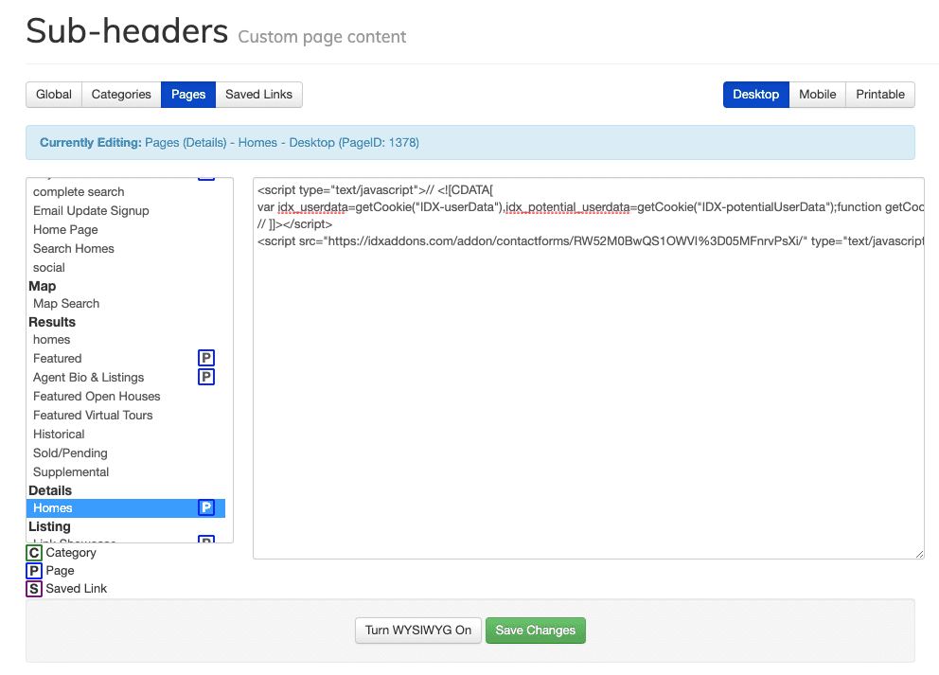939x675 pixels.
Task: Select the Pages tab
Action: (x=188, y=95)
